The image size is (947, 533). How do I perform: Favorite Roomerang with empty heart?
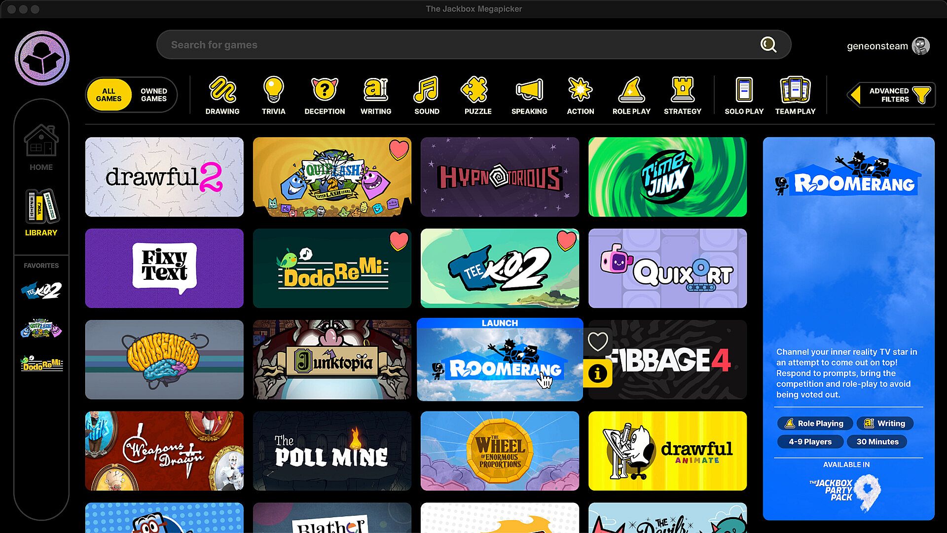click(597, 341)
